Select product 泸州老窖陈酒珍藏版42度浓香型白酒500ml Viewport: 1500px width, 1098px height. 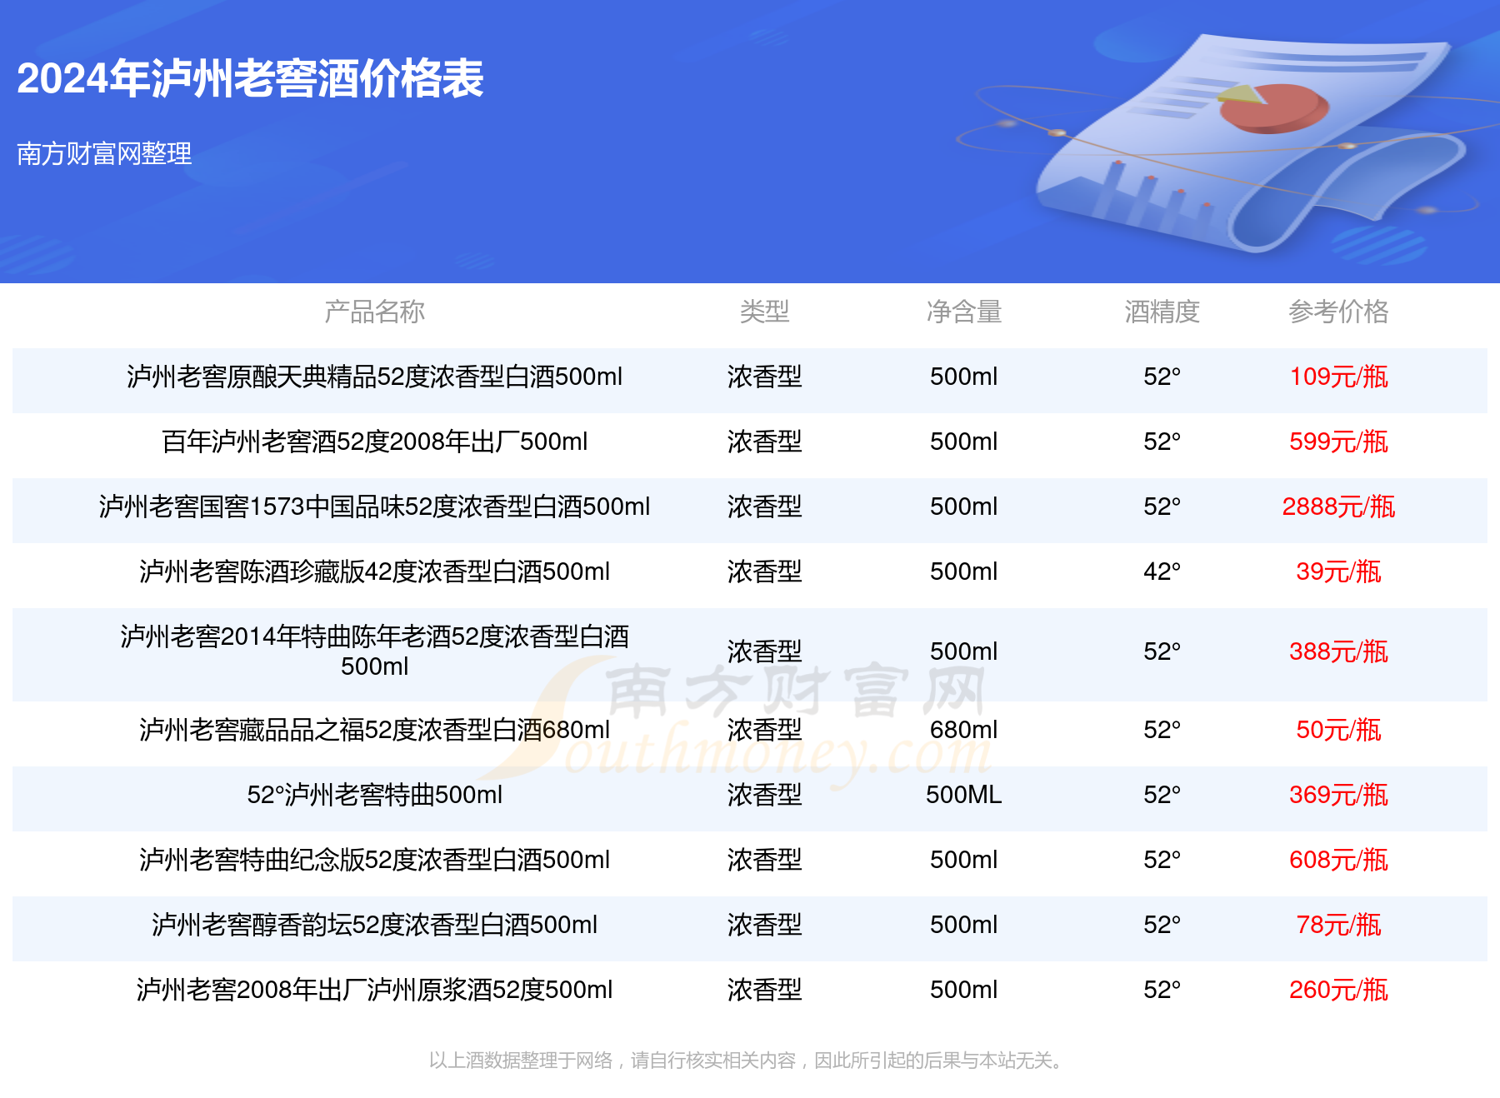point(374,571)
